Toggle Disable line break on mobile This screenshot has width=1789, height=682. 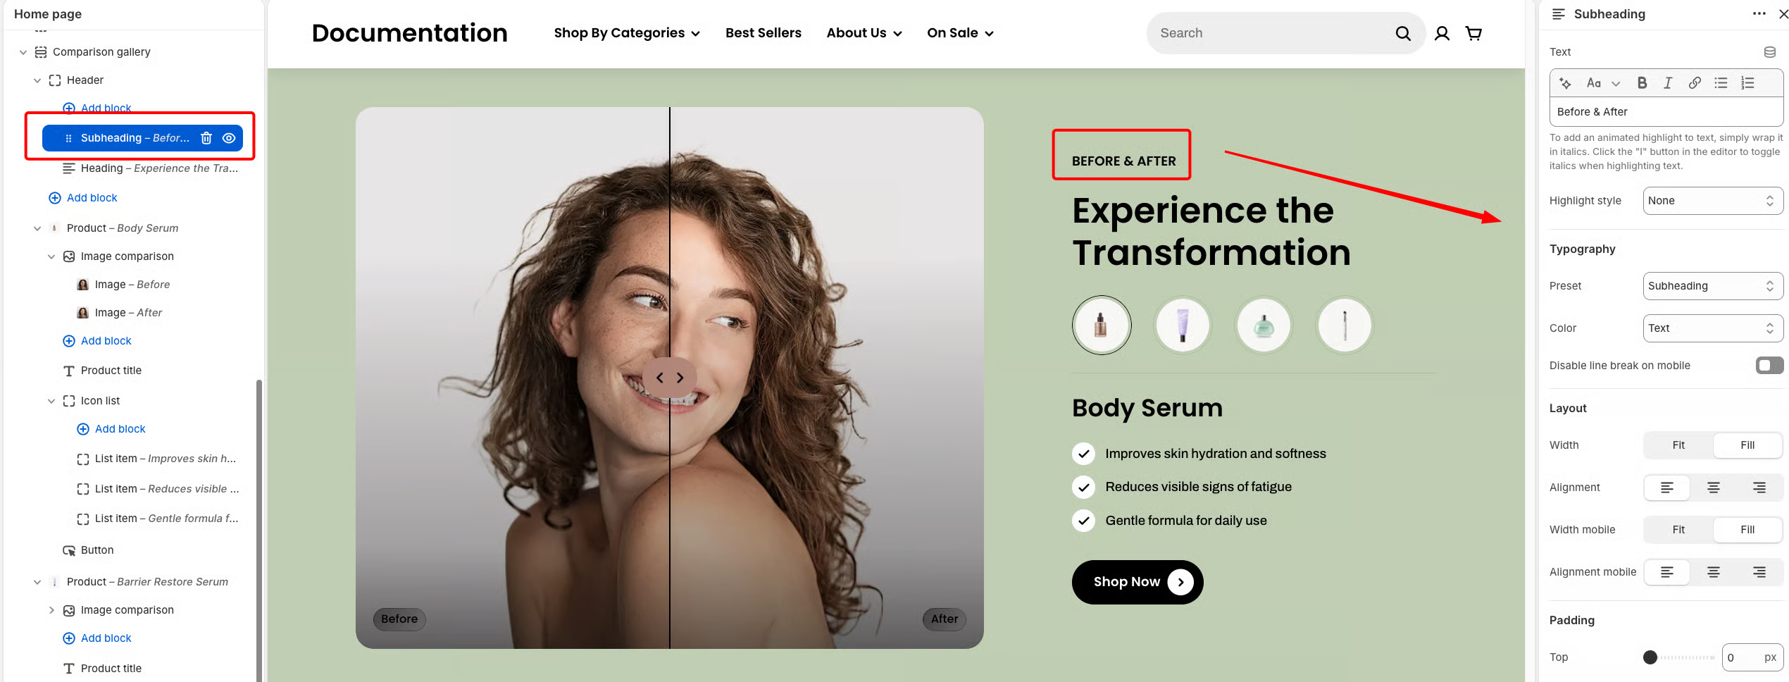click(x=1769, y=365)
